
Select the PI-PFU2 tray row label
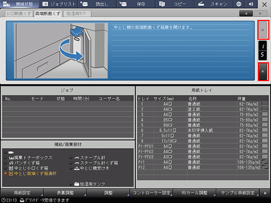click(146, 151)
